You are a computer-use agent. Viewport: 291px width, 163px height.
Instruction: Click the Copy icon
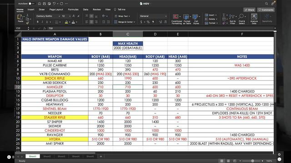click(x=27, y=19)
